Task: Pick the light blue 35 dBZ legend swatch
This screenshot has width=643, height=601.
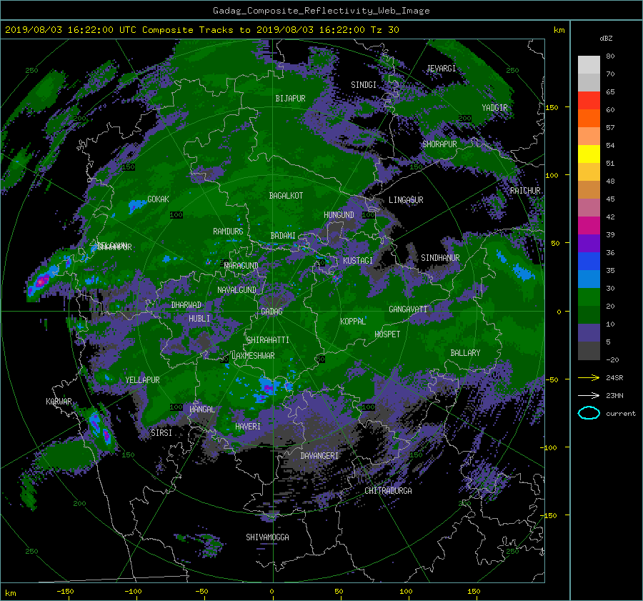Action: coord(589,279)
